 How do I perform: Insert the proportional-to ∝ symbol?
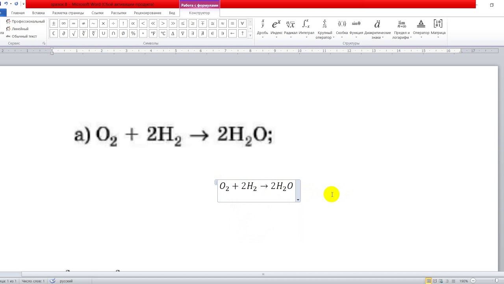click(133, 23)
